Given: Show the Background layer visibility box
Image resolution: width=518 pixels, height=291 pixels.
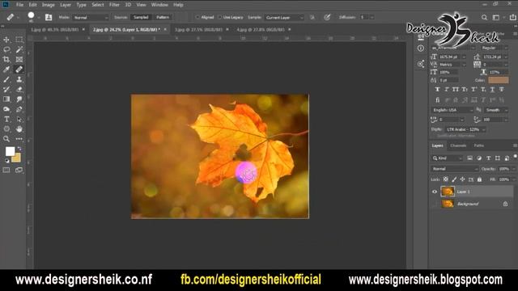Looking at the screenshot, I should [435, 204].
